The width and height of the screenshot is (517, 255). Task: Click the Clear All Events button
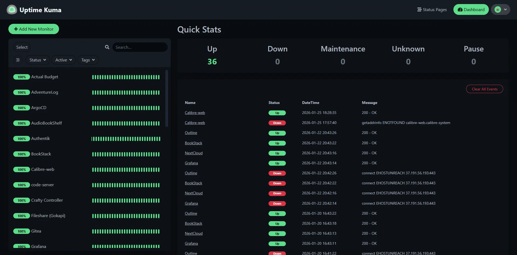click(x=484, y=89)
